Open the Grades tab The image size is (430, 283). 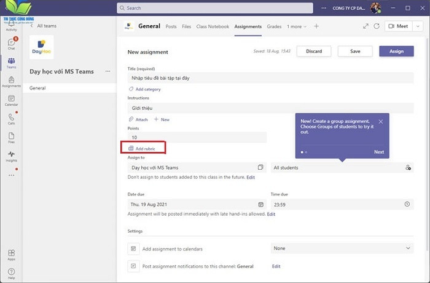click(x=274, y=26)
